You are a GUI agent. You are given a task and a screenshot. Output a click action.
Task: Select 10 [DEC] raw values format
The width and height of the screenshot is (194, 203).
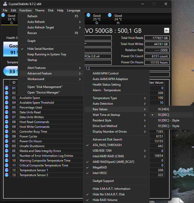171,115
